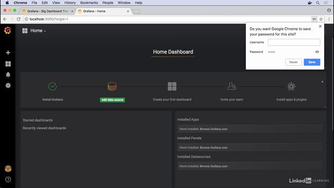Click the Add data source button
The width and height of the screenshot is (334, 188).
pyautogui.click(x=113, y=100)
